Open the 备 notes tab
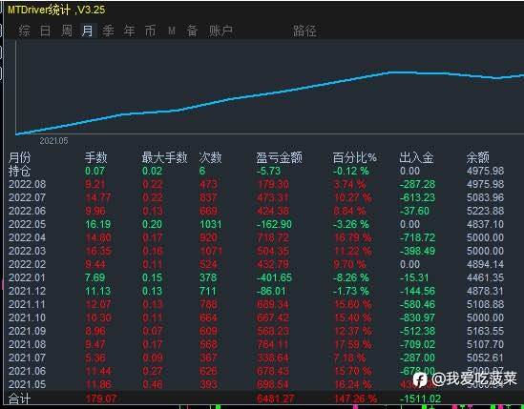This screenshot has height=409, width=524. [x=192, y=31]
